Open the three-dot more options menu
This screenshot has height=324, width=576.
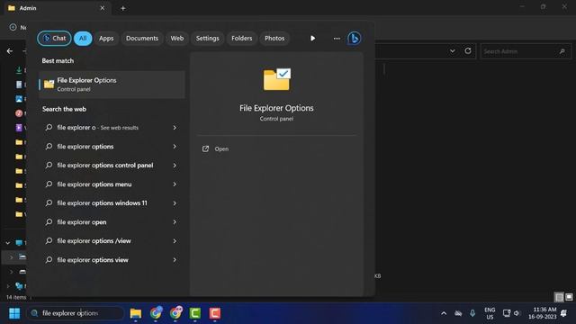337,38
